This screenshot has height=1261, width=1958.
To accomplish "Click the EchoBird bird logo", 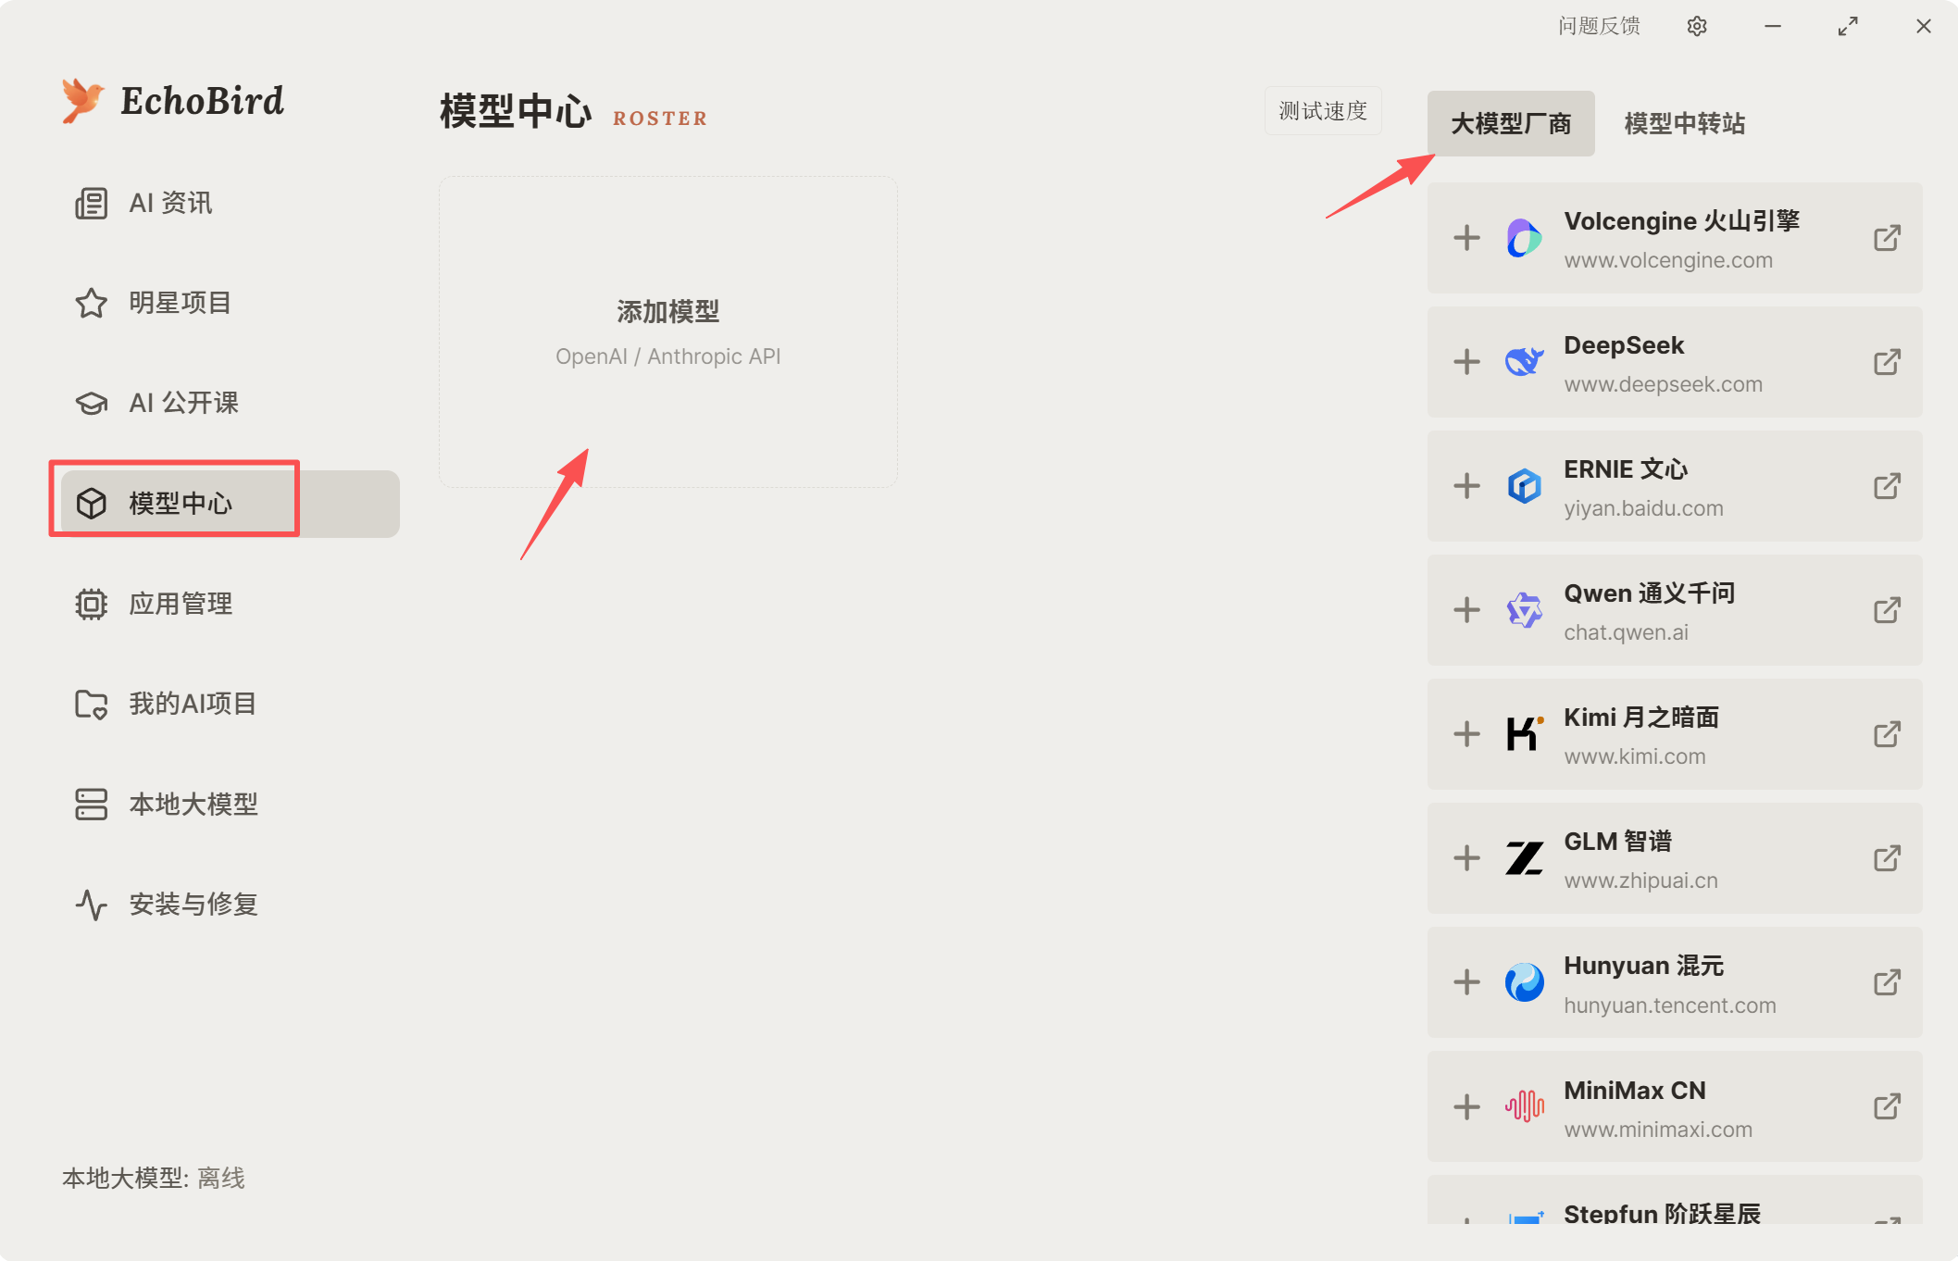I will (x=82, y=100).
